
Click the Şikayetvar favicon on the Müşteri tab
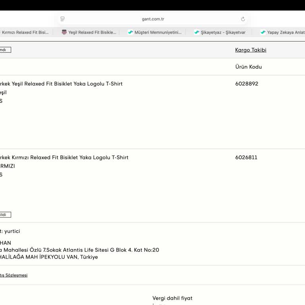point(130,32)
